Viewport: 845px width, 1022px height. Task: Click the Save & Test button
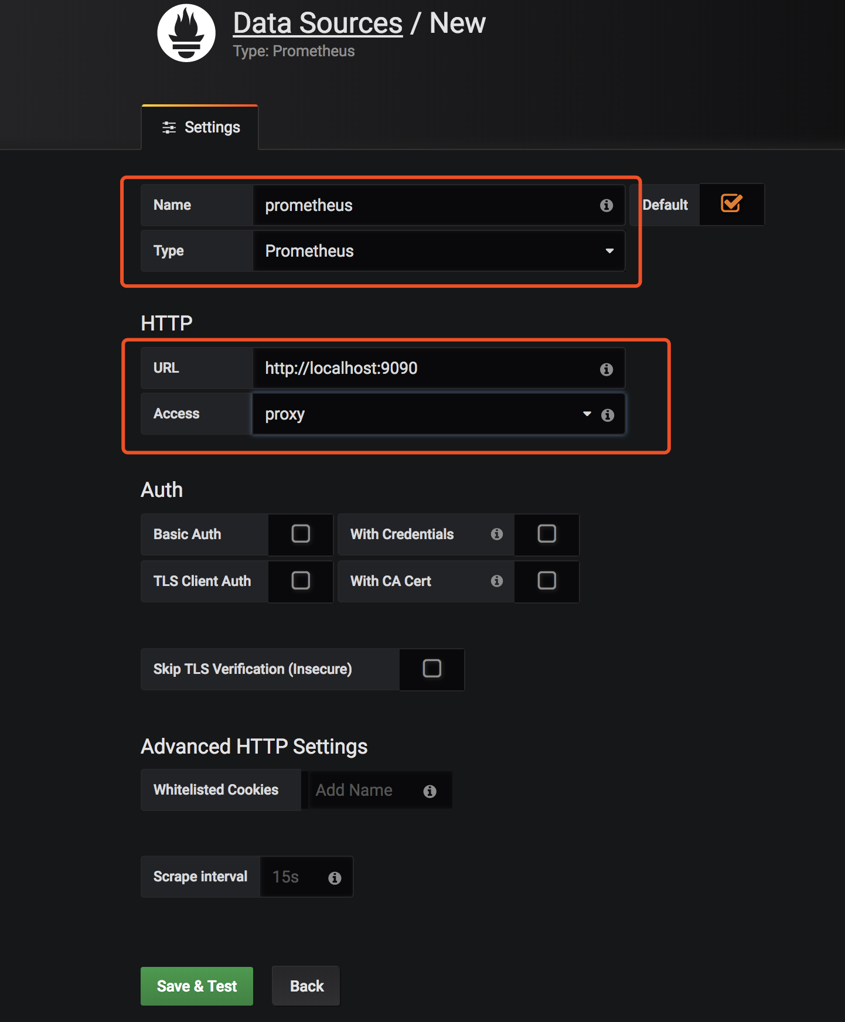pyautogui.click(x=197, y=986)
